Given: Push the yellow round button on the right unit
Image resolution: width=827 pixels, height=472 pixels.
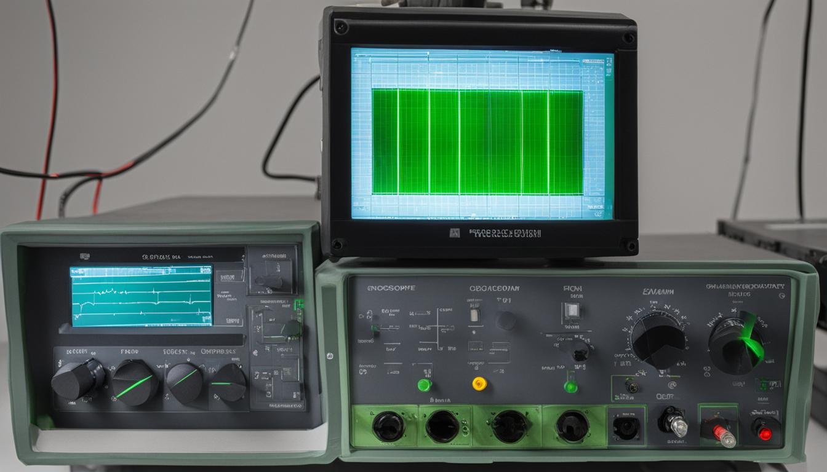Looking at the screenshot, I should tap(479, 383).
